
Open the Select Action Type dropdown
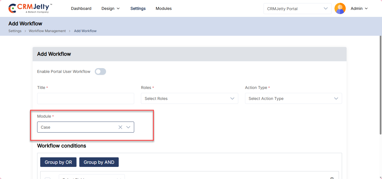click(x=293, y=99)
